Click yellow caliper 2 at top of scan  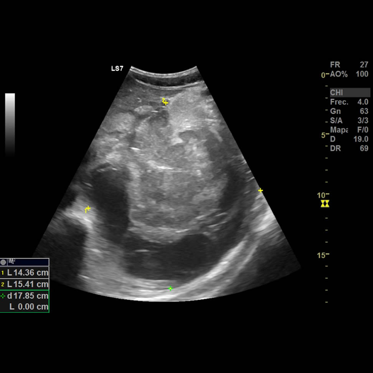(x=165, y=102)
